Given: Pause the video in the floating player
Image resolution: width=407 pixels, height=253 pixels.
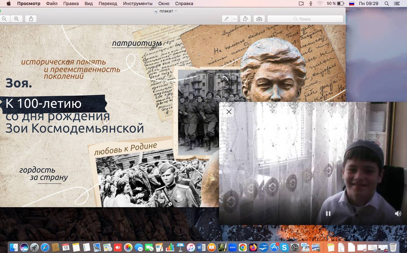Looking at the screenshot, I should click(x=328, y=214).
